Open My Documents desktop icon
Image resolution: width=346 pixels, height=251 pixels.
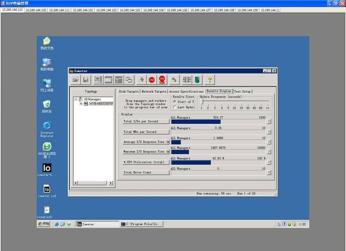[47, 43]
